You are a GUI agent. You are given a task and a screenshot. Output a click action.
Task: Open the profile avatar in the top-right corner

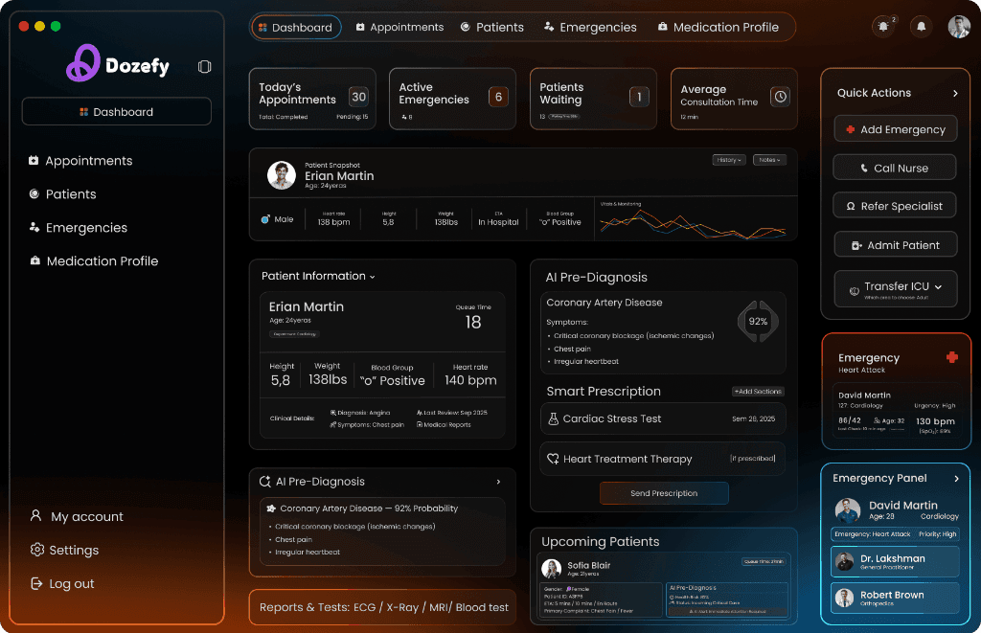(958, 26)
